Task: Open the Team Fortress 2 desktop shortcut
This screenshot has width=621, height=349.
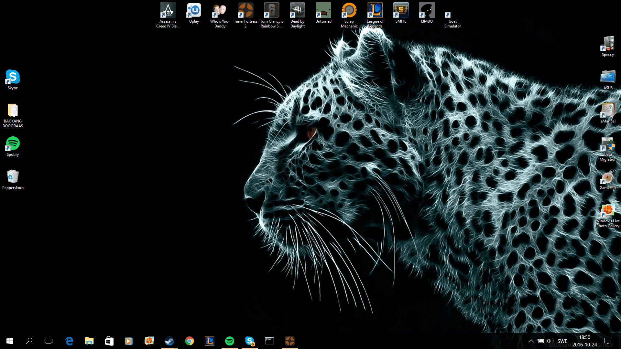Action: pos(245,10)
